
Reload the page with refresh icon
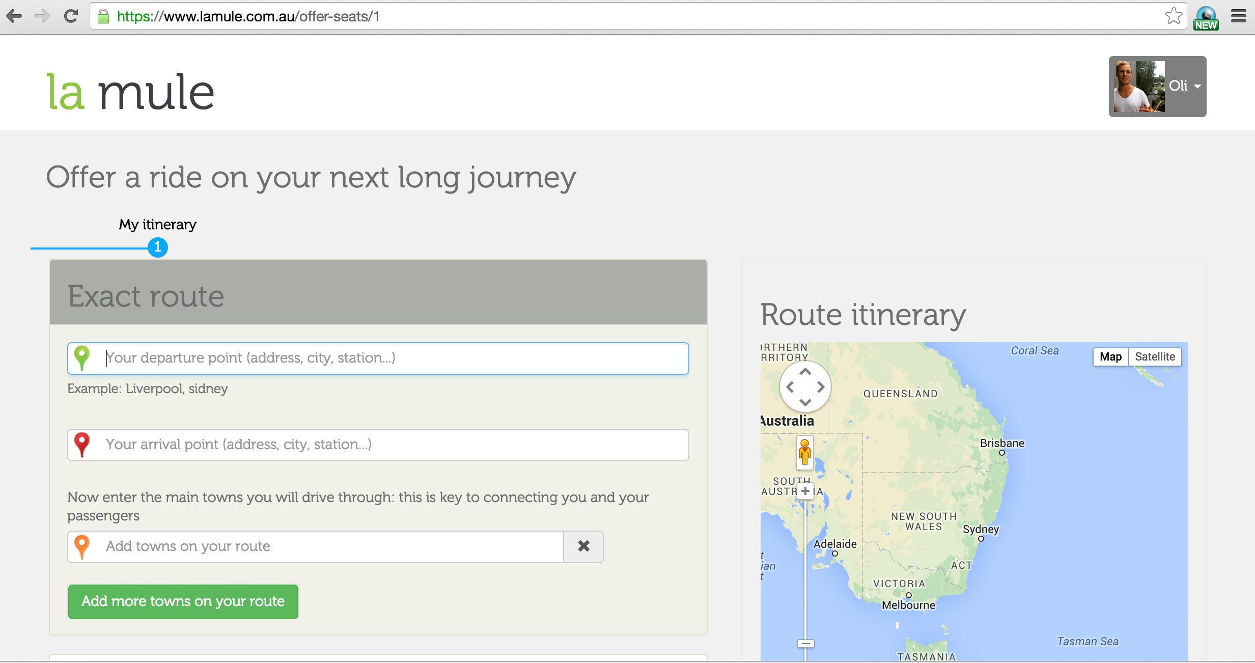(x=71, y=16)
